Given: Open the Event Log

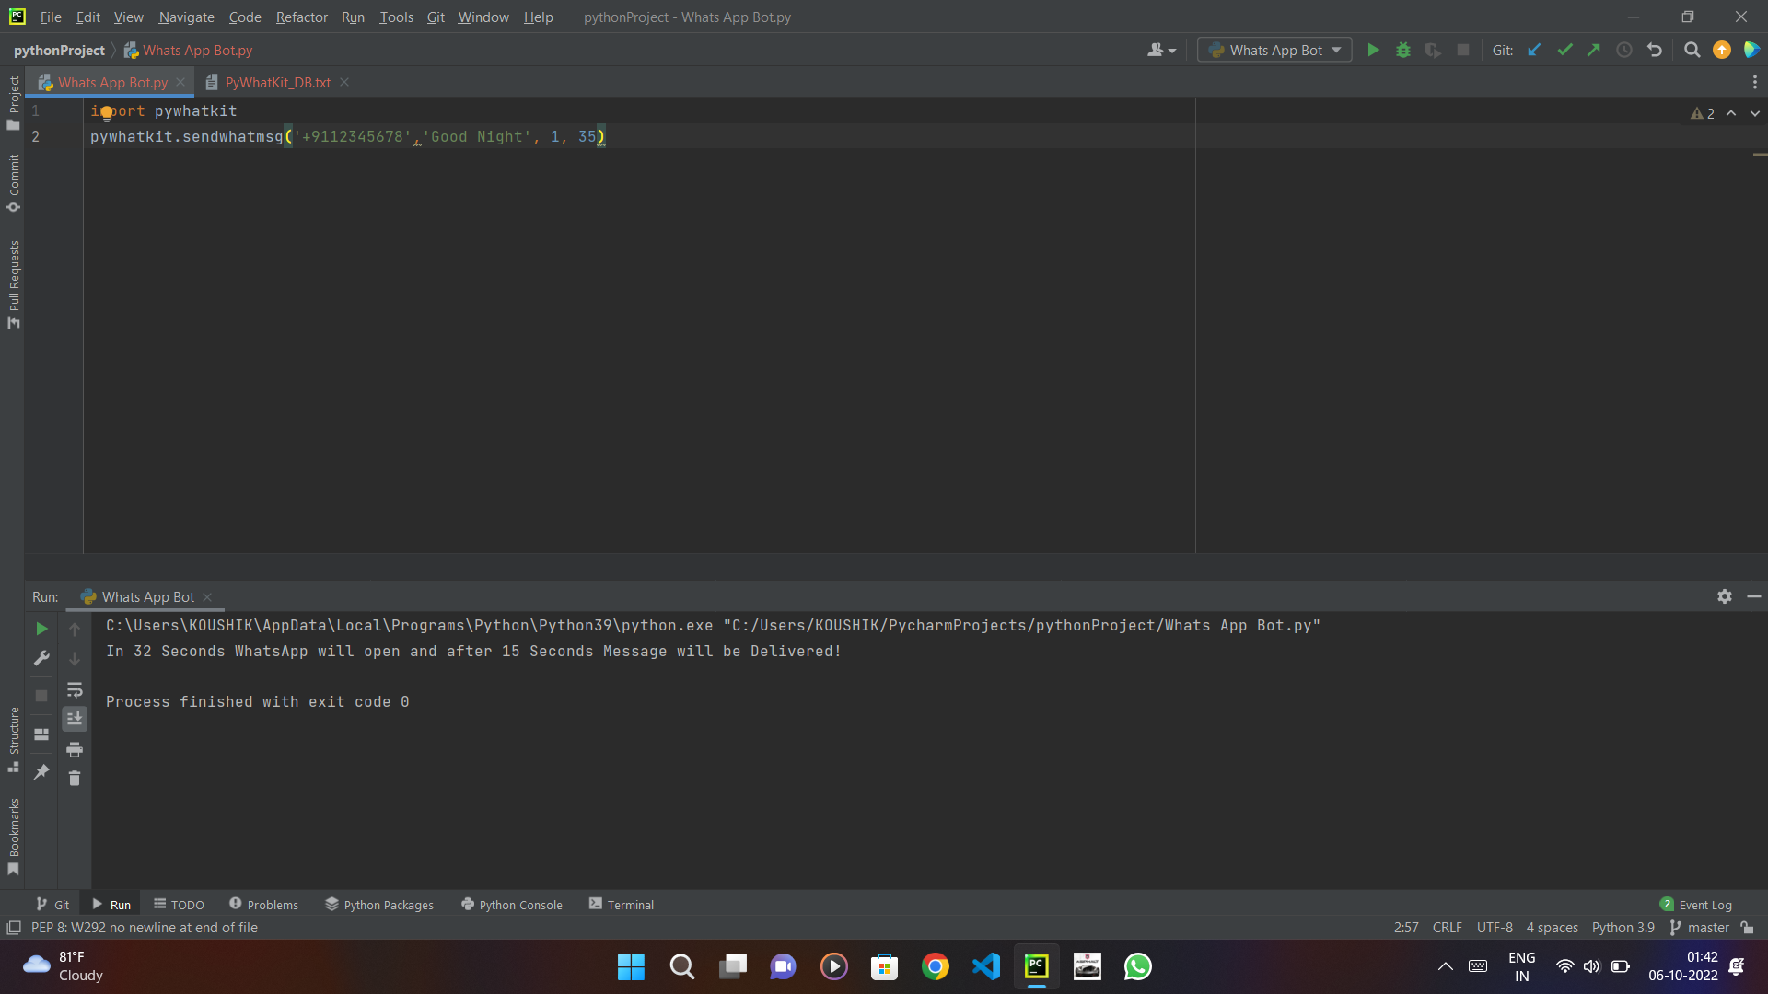Looking at the screenshot, I should (1704, 905).
